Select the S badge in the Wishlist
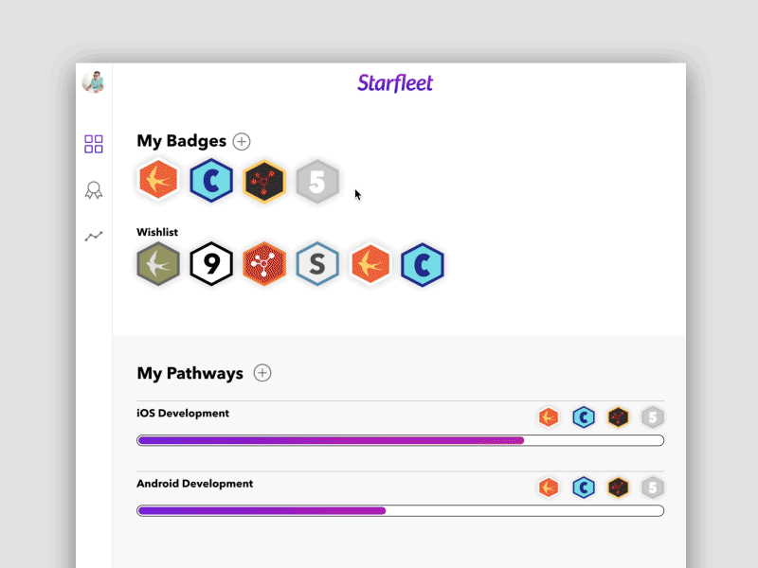The height and width of the screenshot is (568, 758). (x=317, y=264)
